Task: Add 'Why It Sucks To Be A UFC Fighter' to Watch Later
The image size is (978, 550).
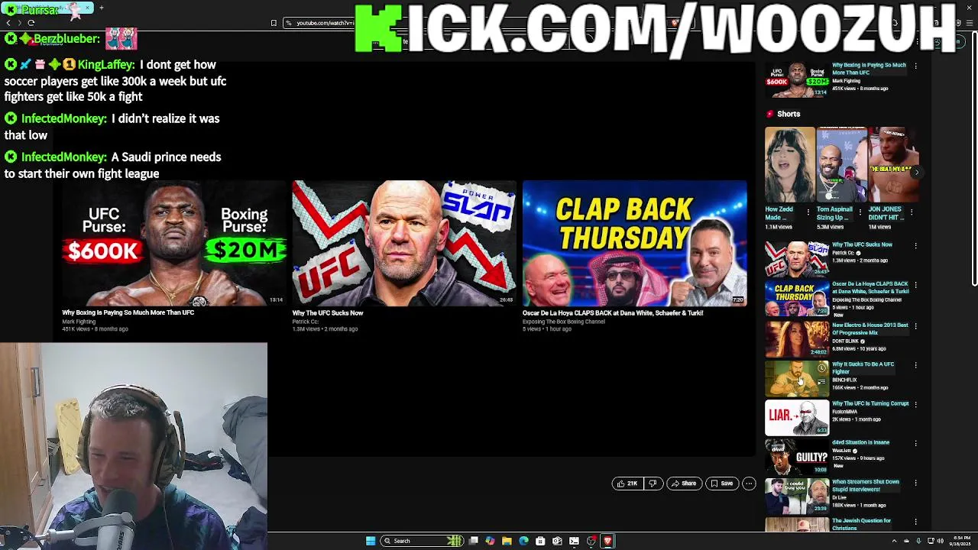Action: 821,368
